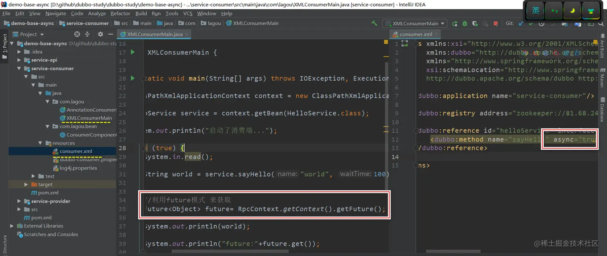The width and height of the screenshot is (607, 256).
Task: Select consumer.xml in project tree
Action: point(72,151)
